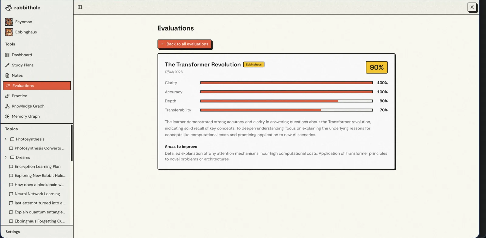Click chat icon beside Exploring New Rabbit Hole
Screen dimensions: 486x238
pos(11,176)
